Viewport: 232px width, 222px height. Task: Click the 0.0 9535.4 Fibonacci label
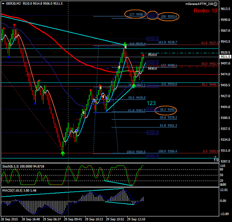coord(138,44)
